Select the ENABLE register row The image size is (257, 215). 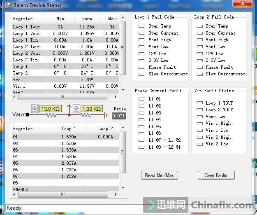pos(66,189)
